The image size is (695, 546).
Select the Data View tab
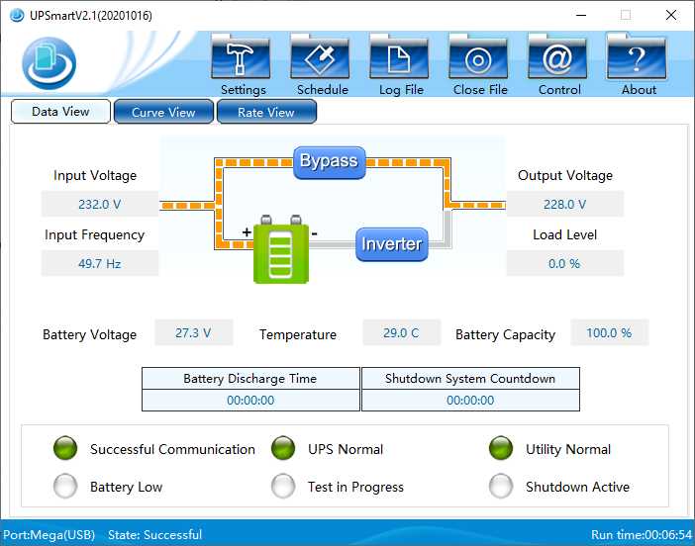(60, 111)
